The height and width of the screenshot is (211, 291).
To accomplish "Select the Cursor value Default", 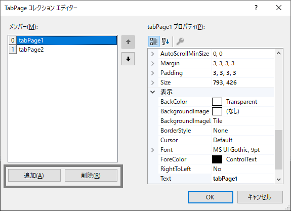I will (243, 140).
